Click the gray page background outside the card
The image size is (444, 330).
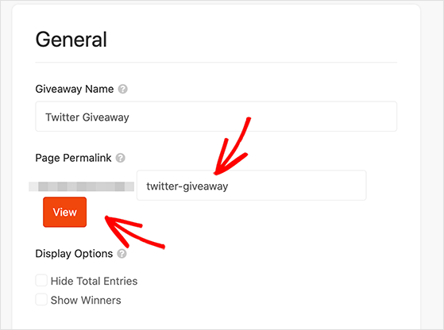[x=432, y=170]
